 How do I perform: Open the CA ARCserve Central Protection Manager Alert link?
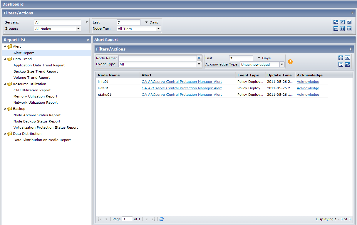(x=182, y=81)
